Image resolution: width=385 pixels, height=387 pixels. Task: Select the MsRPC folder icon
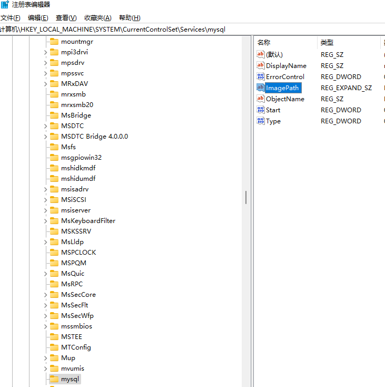[54, 284]
